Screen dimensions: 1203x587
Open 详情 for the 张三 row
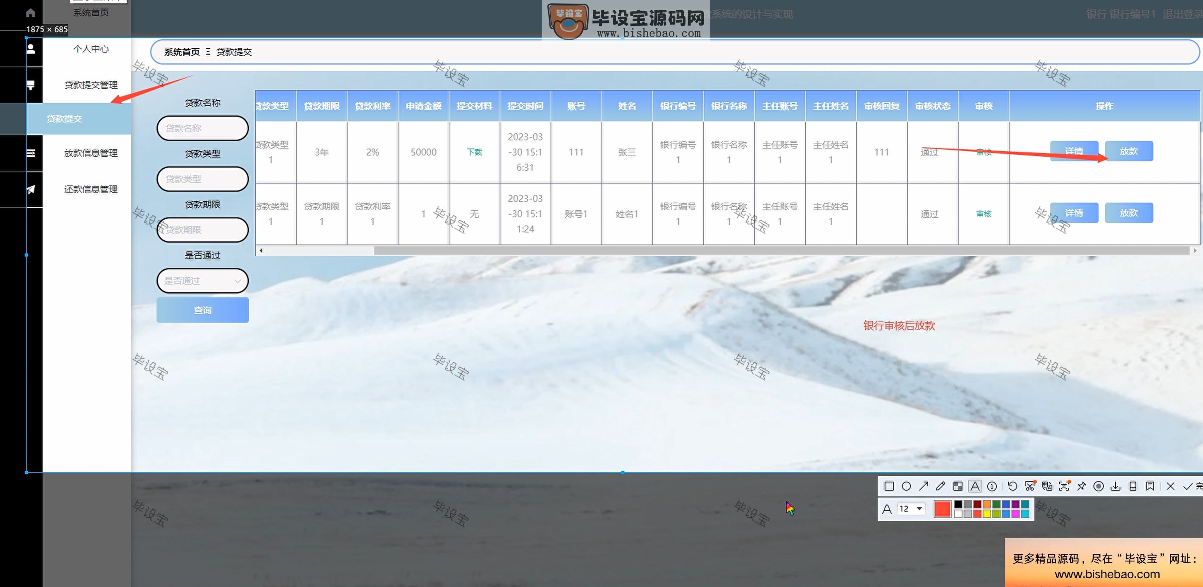click(1074, 151)
